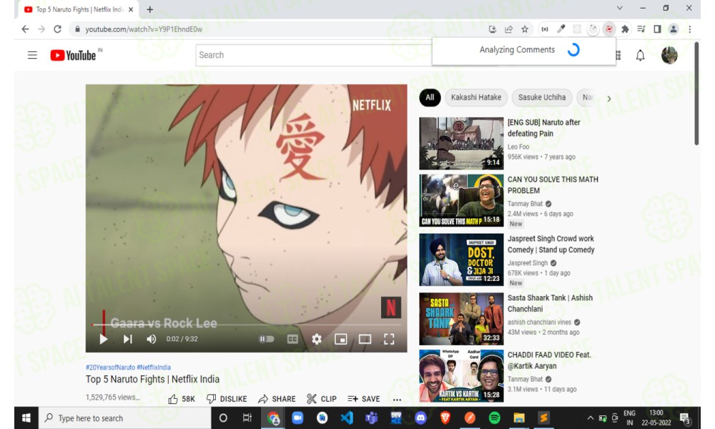Open the media controls playlist icon

(641, 29)
